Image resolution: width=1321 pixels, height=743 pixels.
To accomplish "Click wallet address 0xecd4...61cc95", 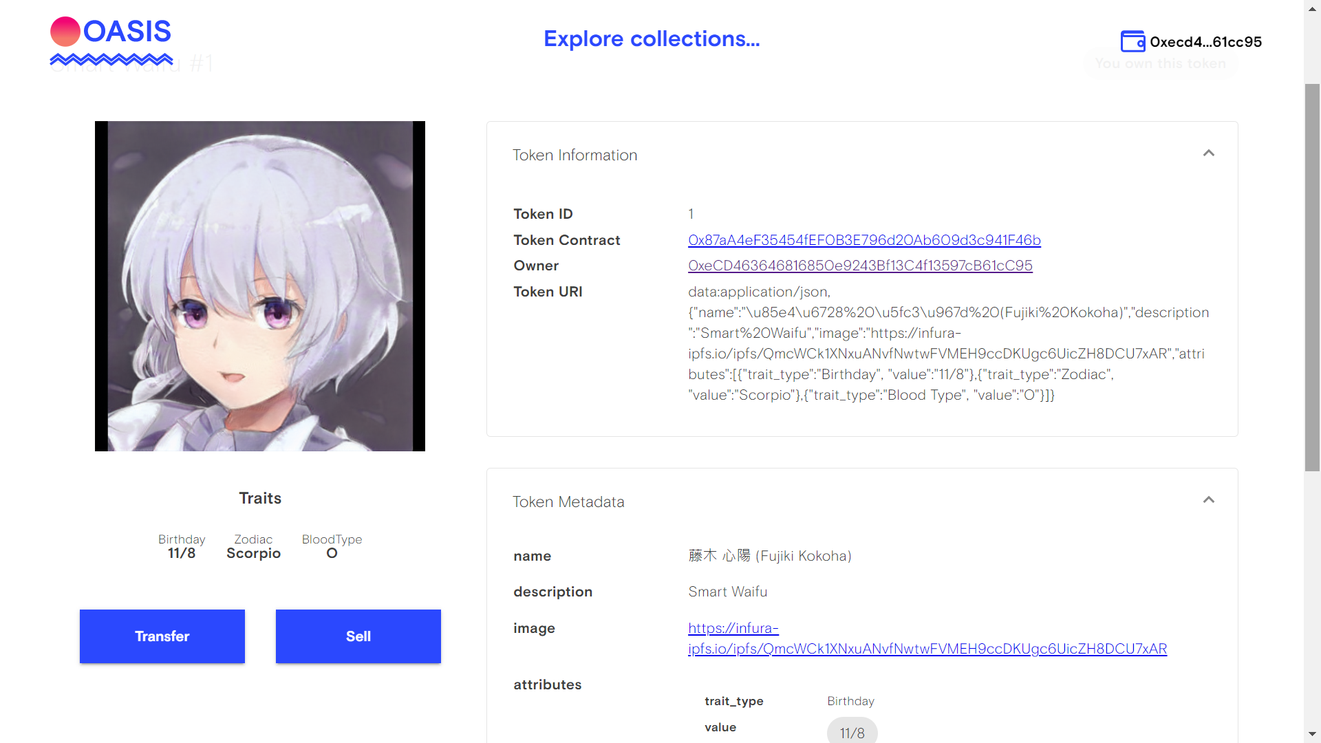I will click(x=1205, y=42).
